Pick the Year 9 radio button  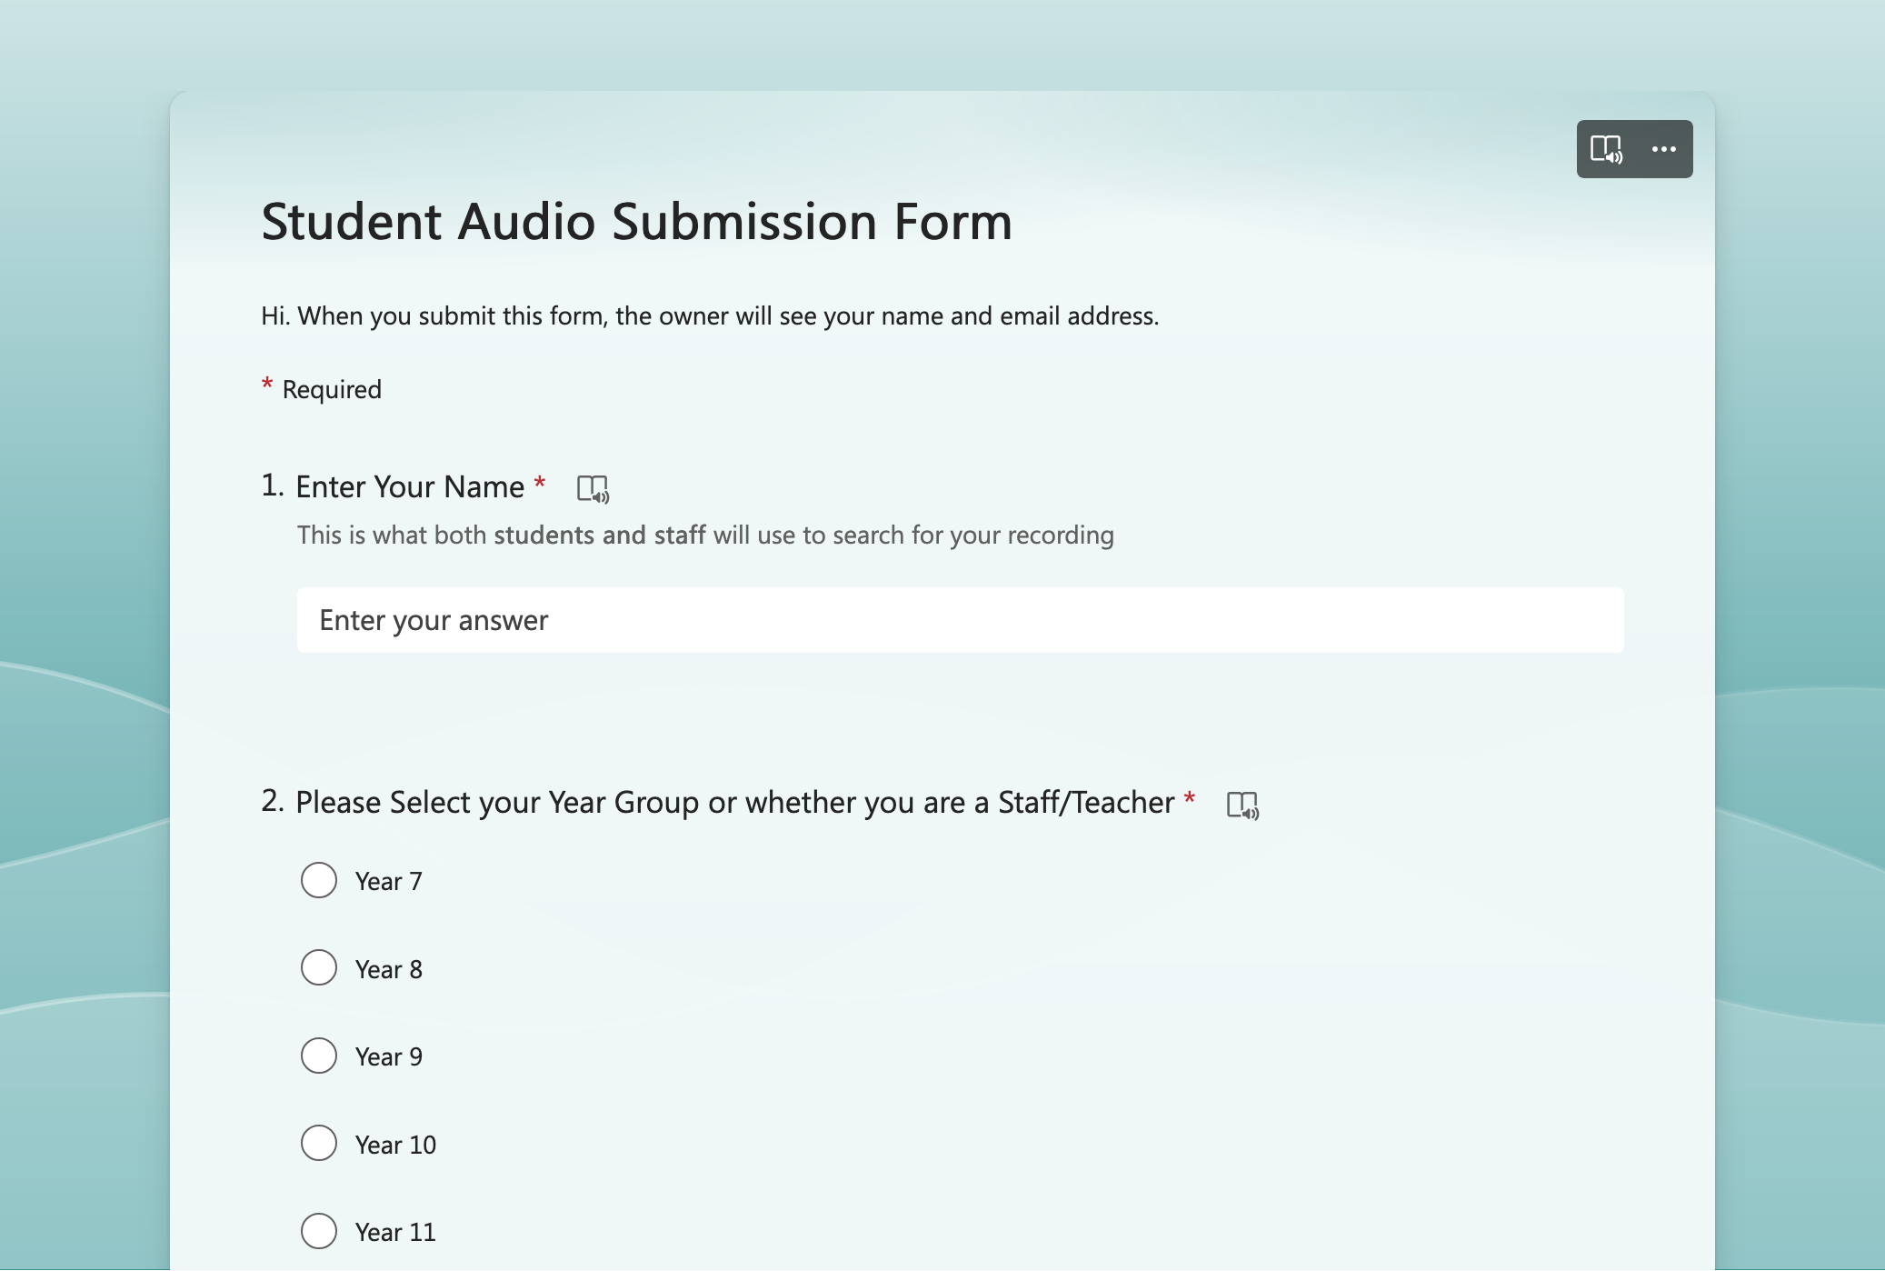319,1056
